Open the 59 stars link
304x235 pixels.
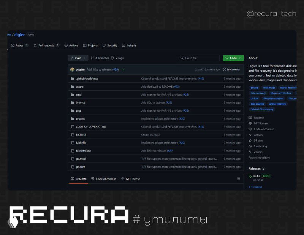point(258,140)
